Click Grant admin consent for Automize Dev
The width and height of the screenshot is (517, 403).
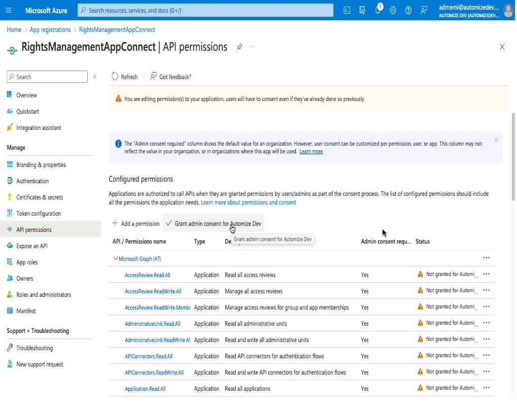click(214, 223)
